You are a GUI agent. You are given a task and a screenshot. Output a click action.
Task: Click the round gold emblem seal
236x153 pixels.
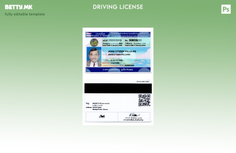tap(94, 42)
